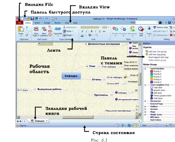175x142 pixels.
Task: Click Insert legend into map link
Action: tap(159, 57)
